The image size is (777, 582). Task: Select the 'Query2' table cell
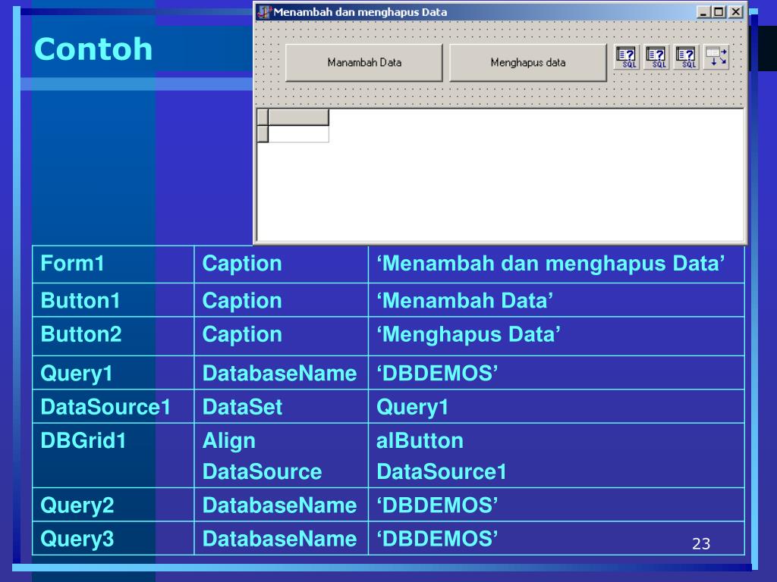click(x=113, y=505)
